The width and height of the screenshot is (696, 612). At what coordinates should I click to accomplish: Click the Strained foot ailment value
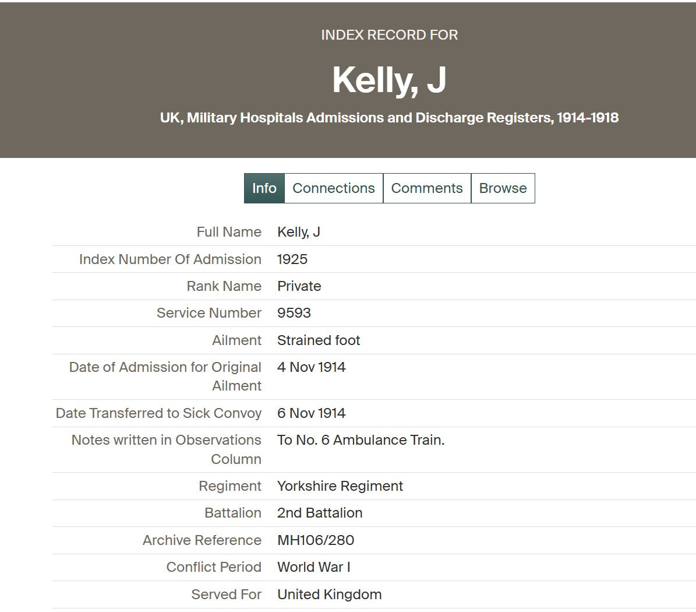tap(319, 340)
